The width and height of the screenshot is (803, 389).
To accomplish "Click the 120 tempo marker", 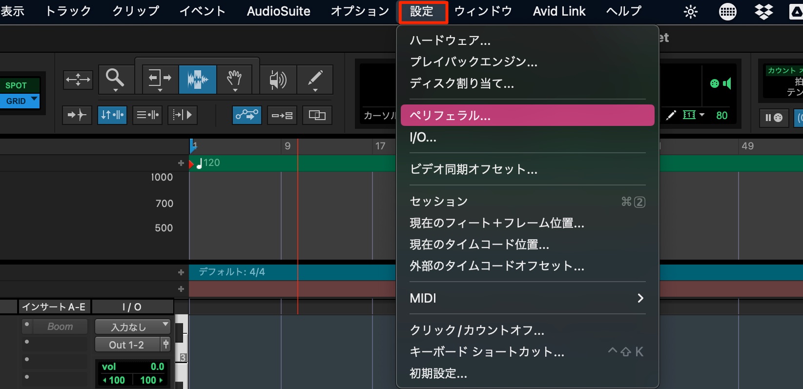I will [x=208, y=163].
